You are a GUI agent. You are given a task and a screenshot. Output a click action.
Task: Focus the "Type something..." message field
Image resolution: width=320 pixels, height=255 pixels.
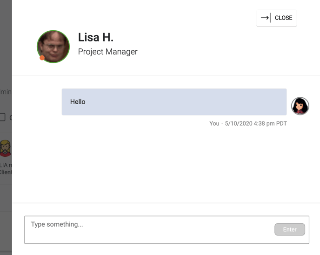point(149,230)
